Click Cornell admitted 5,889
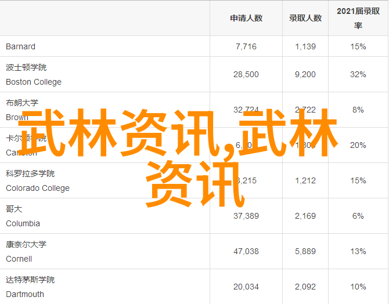 point(305,251)
